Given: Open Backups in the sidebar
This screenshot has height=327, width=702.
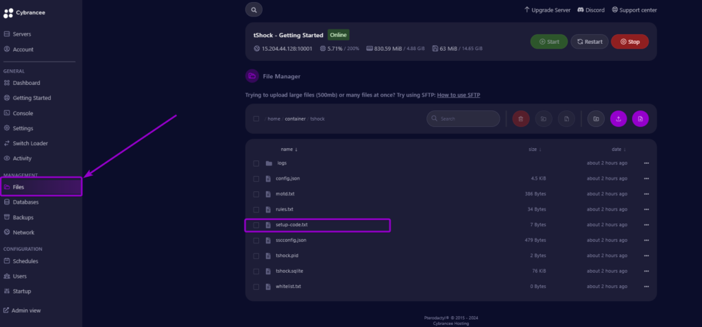Looking at the screenshot, I should coord(19,217).
